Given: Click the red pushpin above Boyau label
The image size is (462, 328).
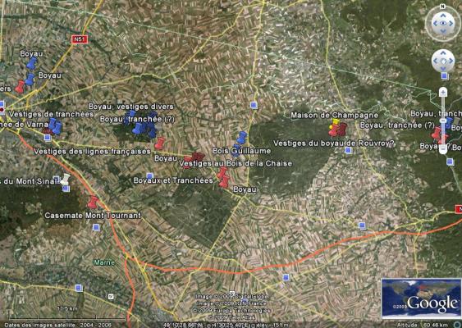Looking at the screenshot, I should pyautogui.click(x=224, y=181).
